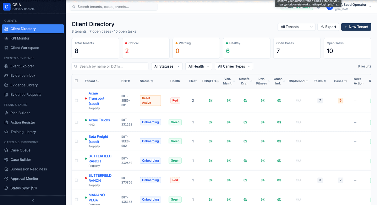The image size is (377, 205).
Task: Open the MARIANO VEGA tenant link
Action: click(97, 197)
